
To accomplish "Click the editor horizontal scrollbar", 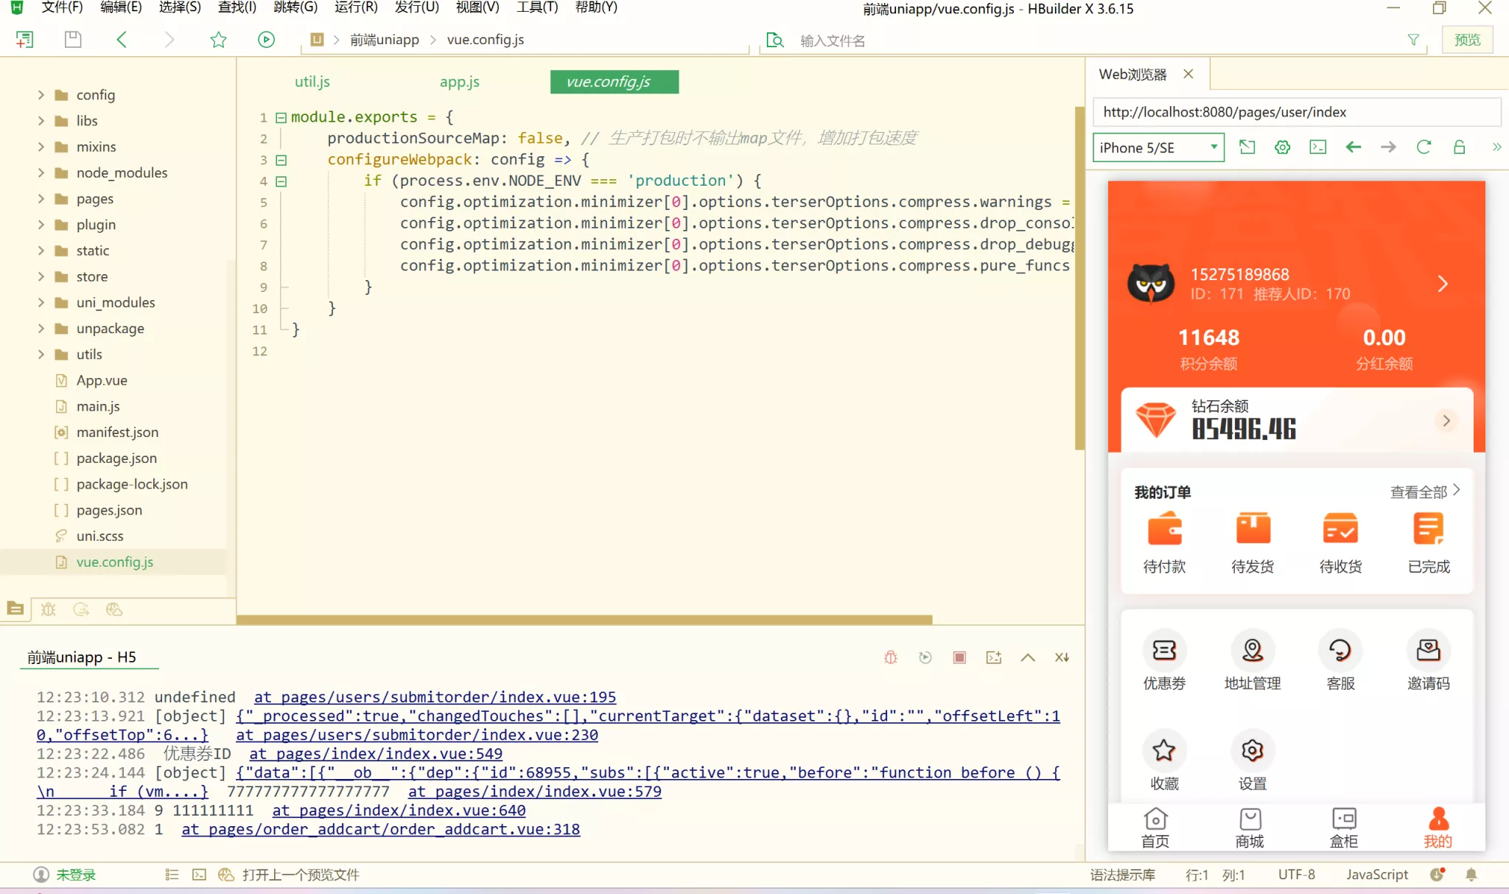I will (584, 620).
